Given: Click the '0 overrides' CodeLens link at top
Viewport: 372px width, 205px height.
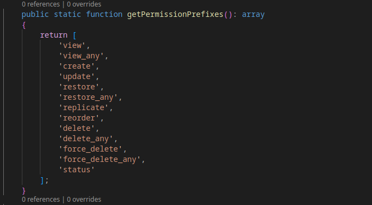Looking at the screenshot, I should (84, 4).
